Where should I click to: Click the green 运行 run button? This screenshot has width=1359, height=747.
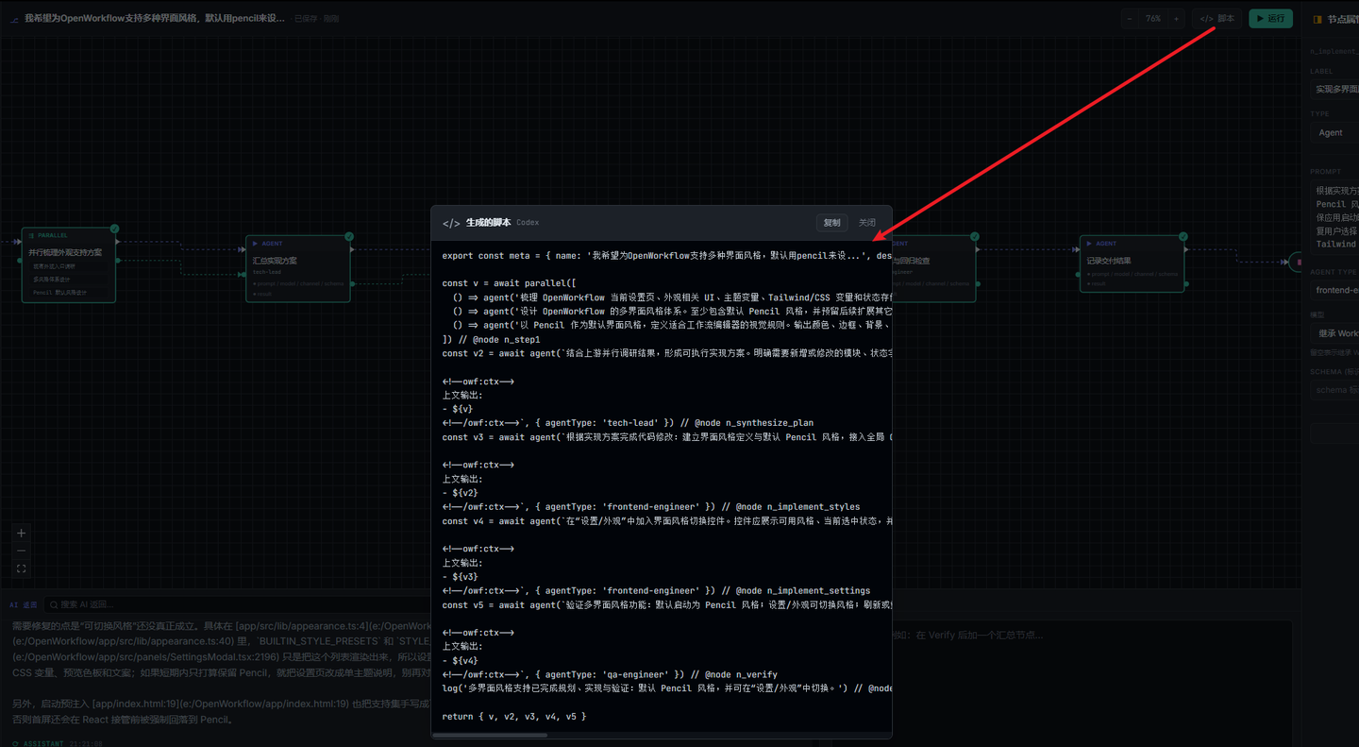pos(1270,18)
